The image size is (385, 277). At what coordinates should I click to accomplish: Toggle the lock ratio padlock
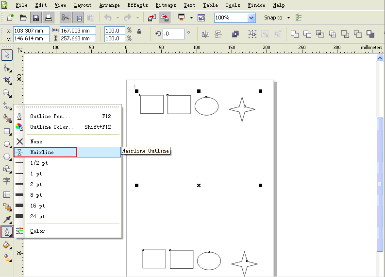pos(139,31)
